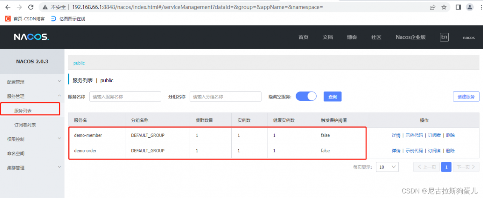
Task: Reload the Nacos page
Action: click(31, 7)
